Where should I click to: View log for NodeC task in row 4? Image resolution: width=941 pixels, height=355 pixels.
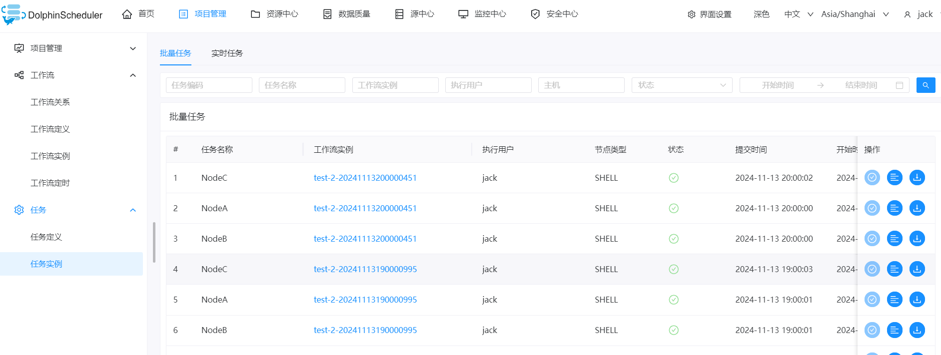[895, 269]
